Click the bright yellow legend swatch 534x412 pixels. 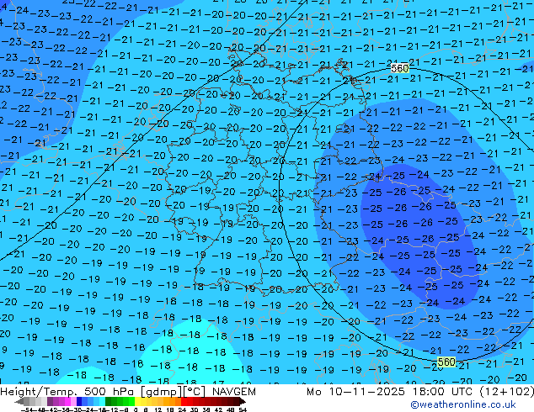138,401
